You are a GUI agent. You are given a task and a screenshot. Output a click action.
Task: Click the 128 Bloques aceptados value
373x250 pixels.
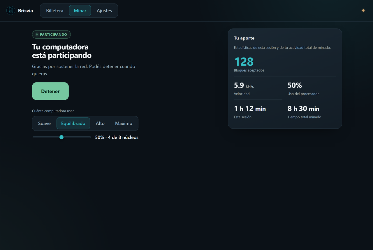244,62
